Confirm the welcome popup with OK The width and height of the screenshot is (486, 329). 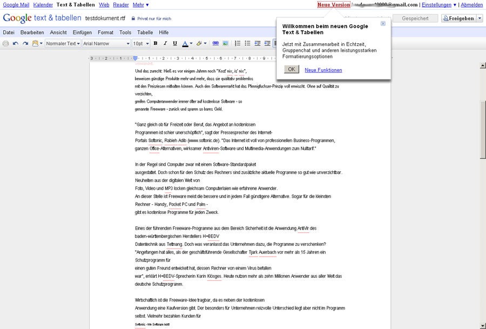pos(292,69)
